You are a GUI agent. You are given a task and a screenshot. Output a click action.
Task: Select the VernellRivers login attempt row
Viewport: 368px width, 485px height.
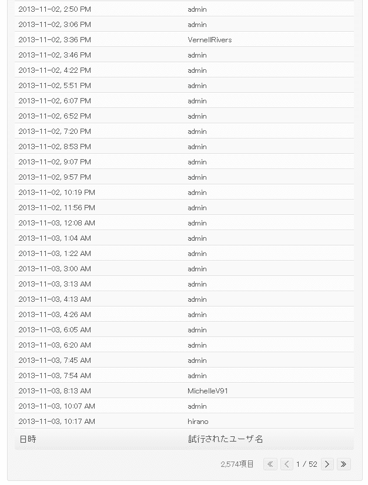click(x=184, y=39)
